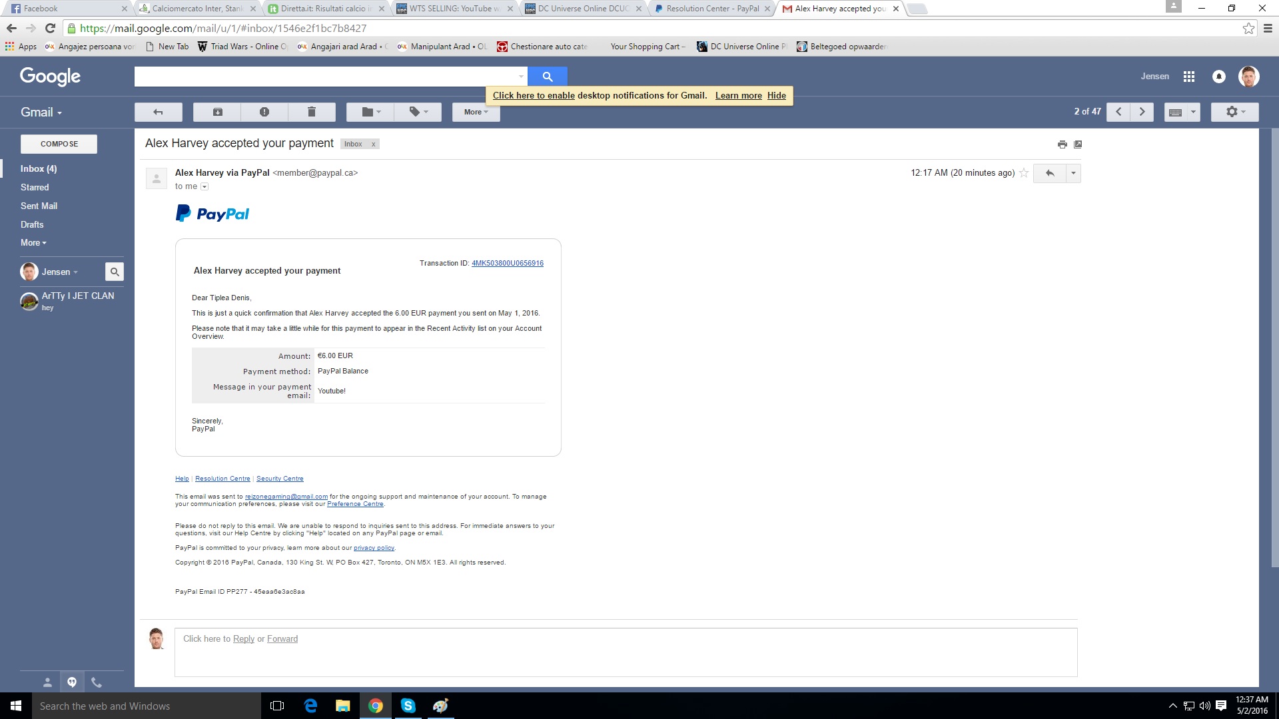Click 'Click here to enable' desktop notifications

[x=534, y=96]
